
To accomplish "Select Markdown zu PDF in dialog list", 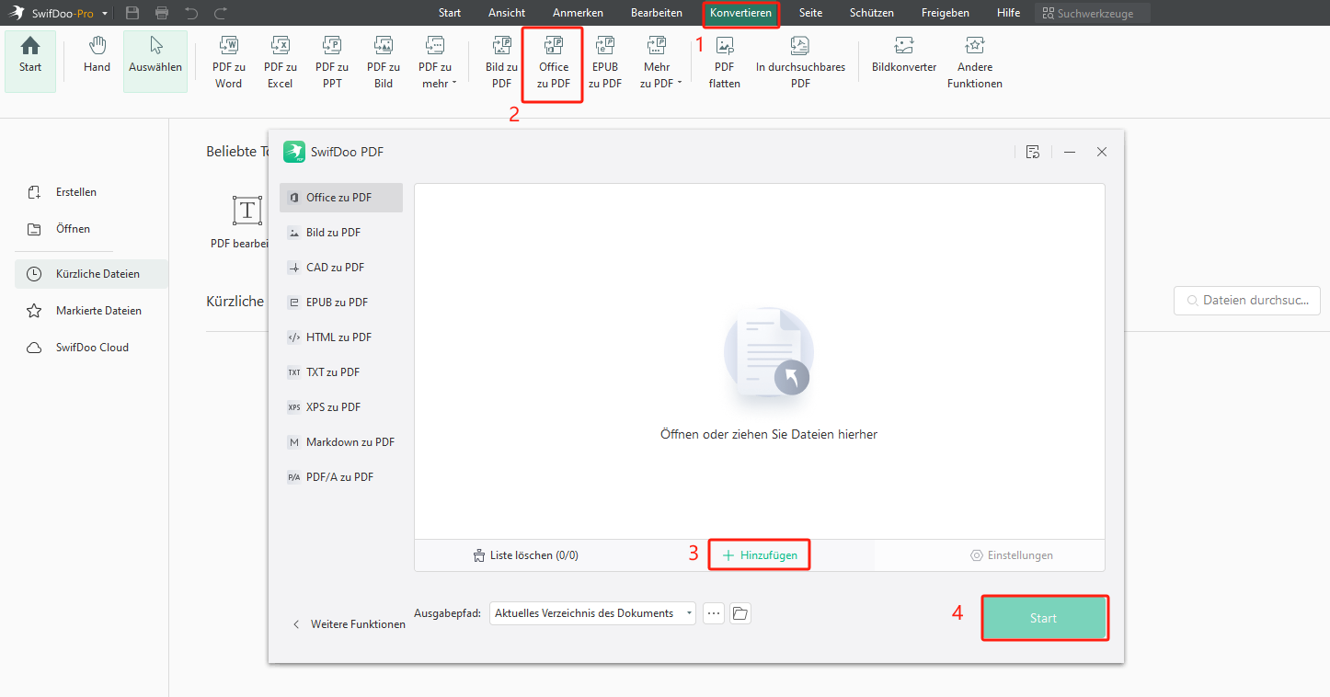I will (340, 442).
